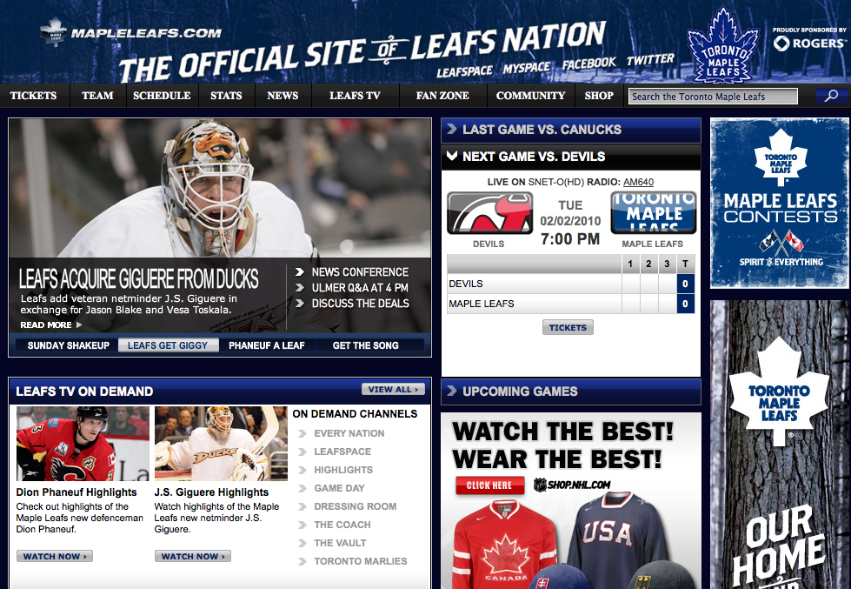This screenshot has height=589, width=851.
Task: Click the Tickets button under the scoreboard
Action: pyautogui.click(x=568, y=328)
